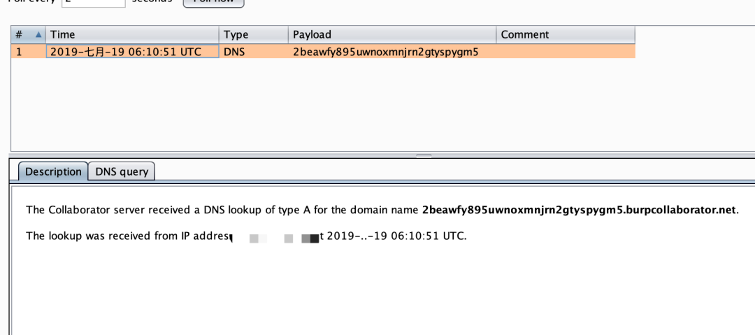Click the # column header
The width and height of the screenshot is (755, 335).
coord(20,34)
